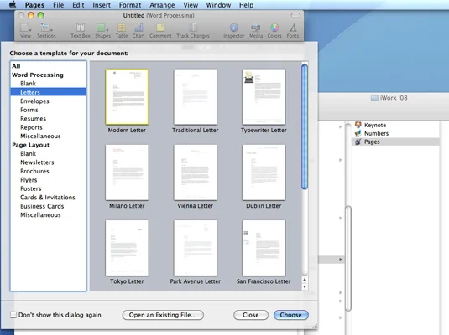The image size is (449, 335).
Task: Open the Fonts panel icon
Action: 293,28
